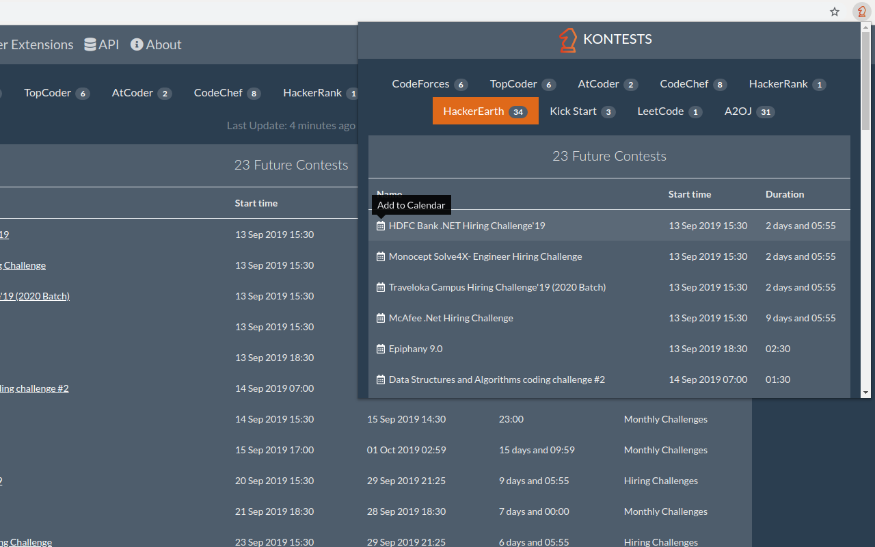The height and width of the screenshot is (547, 875).
Task: Click '01 Oct 2019 02:59' end time on webpage
Action: coord(407,450)
